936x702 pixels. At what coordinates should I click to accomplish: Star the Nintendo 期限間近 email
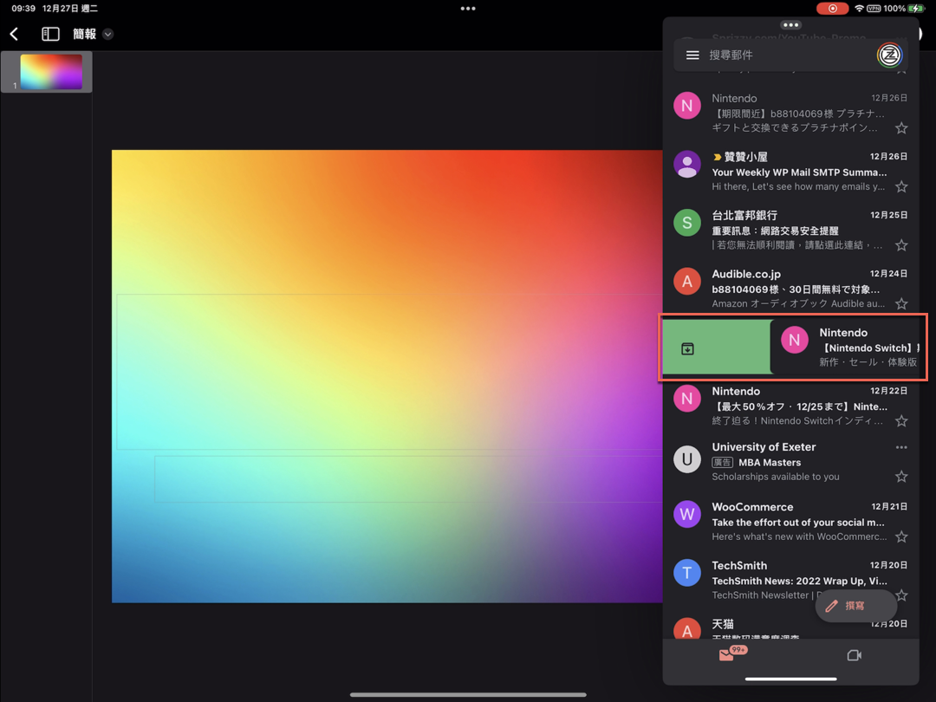[901, 127]
